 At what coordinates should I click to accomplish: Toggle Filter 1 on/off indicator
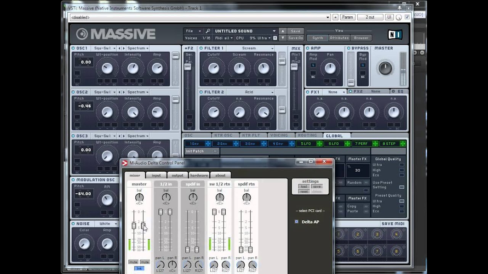click(x=202, y=48)
